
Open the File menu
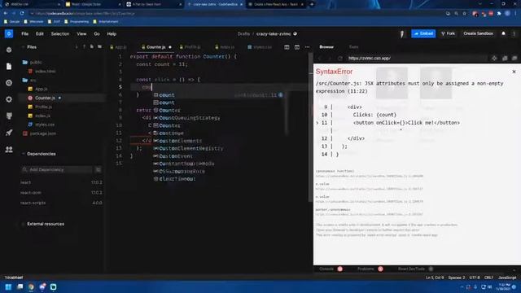pos(25,34)
